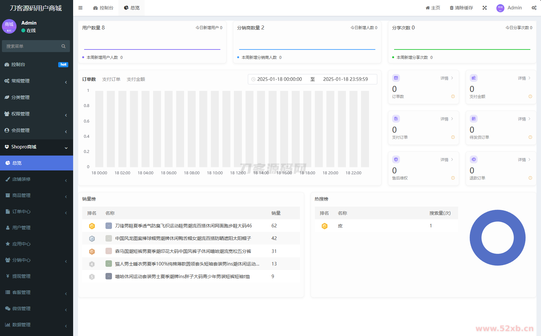Click the 支付金额 card purple icon
This screenshot has width=541, height=336.
pos(474,78)
